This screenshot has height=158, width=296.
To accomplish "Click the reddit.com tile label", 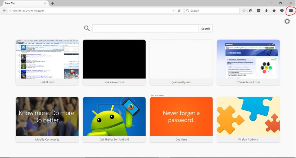I will (x=47, y=82).
